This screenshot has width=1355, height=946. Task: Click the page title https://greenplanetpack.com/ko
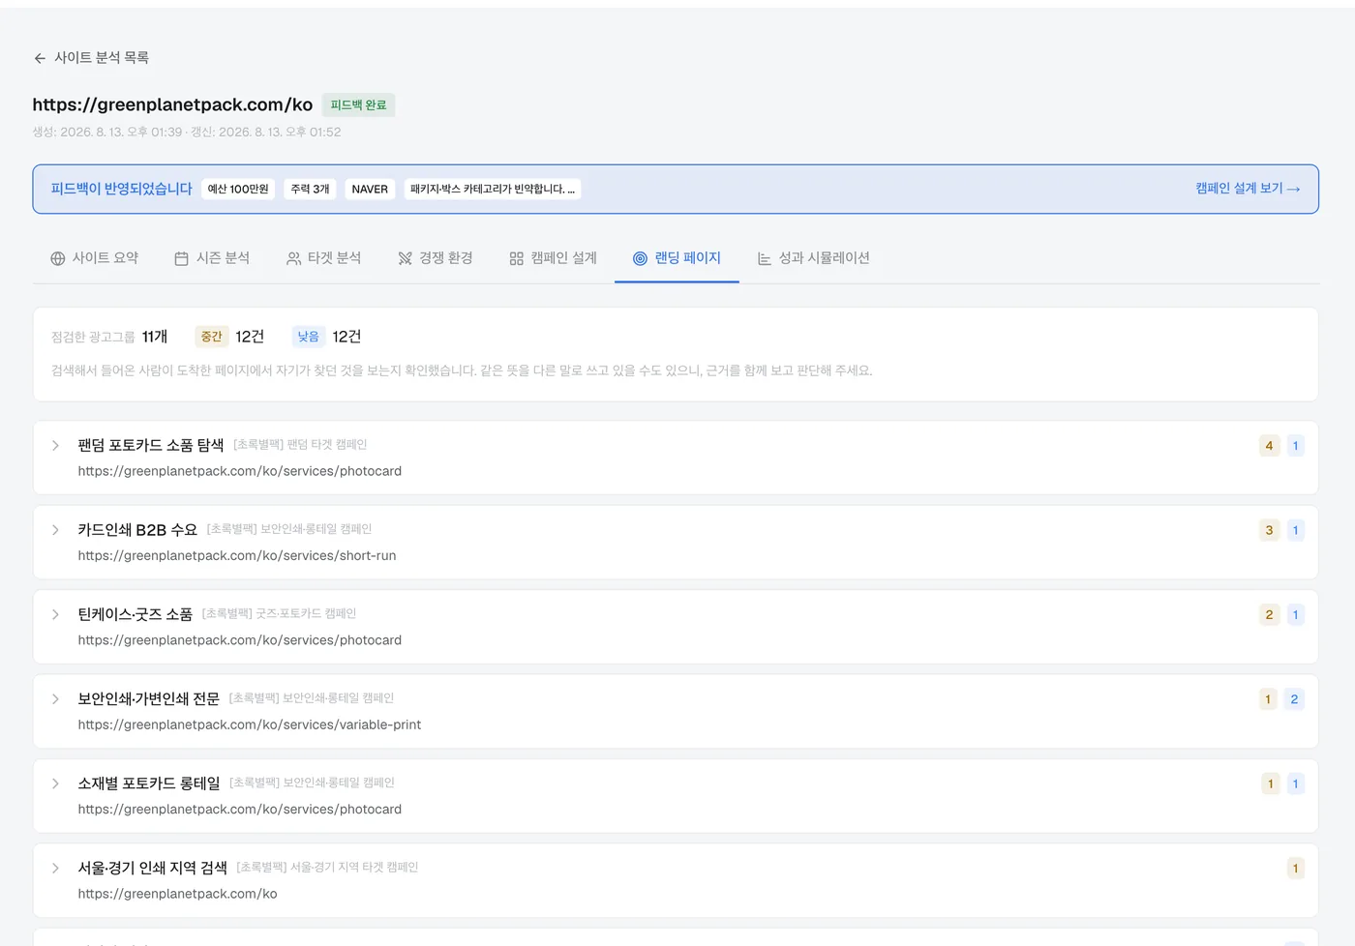pos(172,104)
